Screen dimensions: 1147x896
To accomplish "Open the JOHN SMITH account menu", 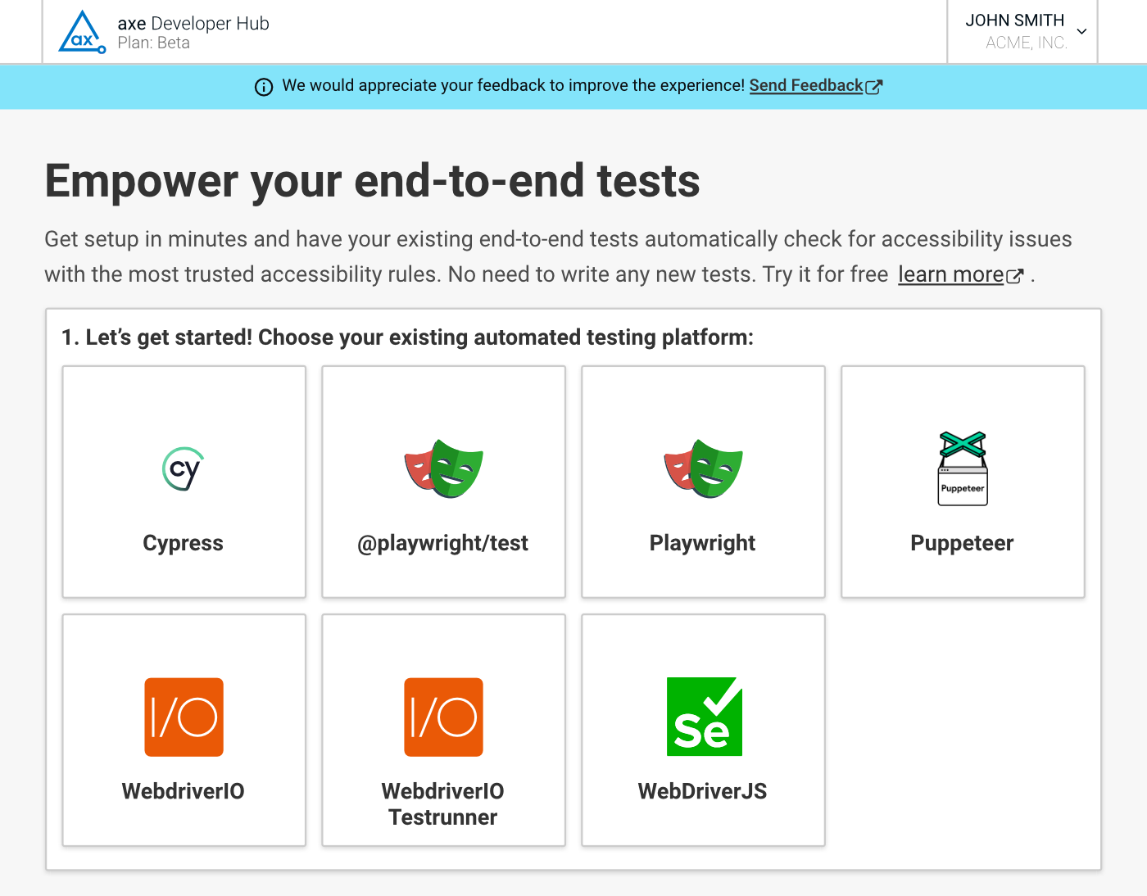I will pyautogui.click(x=1014, y=20).
